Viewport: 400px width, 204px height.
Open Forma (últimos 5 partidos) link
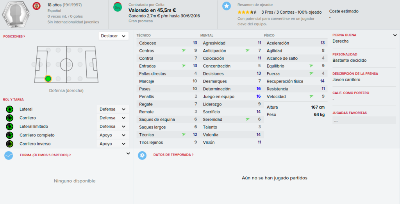(45, 155)
